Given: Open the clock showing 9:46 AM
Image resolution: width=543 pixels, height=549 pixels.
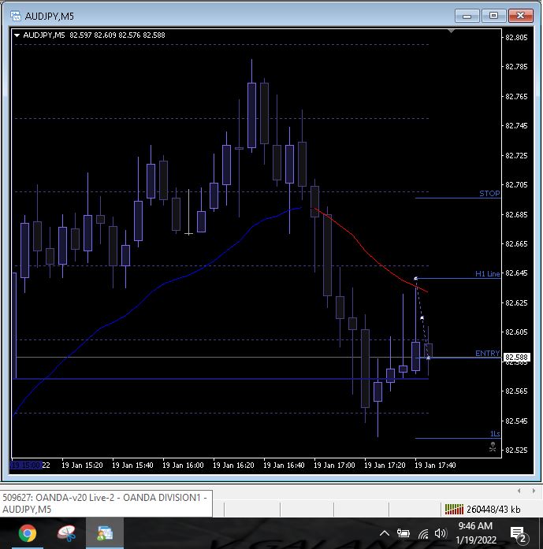Looking at the screenshot, I should 476,533.
